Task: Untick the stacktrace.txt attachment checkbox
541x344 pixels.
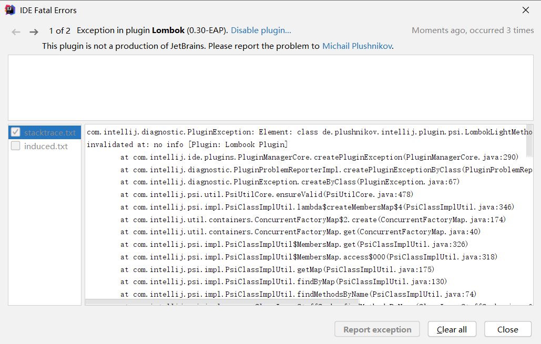Action: tap(16, 132)
